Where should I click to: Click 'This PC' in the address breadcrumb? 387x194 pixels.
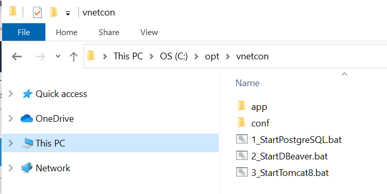tap(128, 56)
